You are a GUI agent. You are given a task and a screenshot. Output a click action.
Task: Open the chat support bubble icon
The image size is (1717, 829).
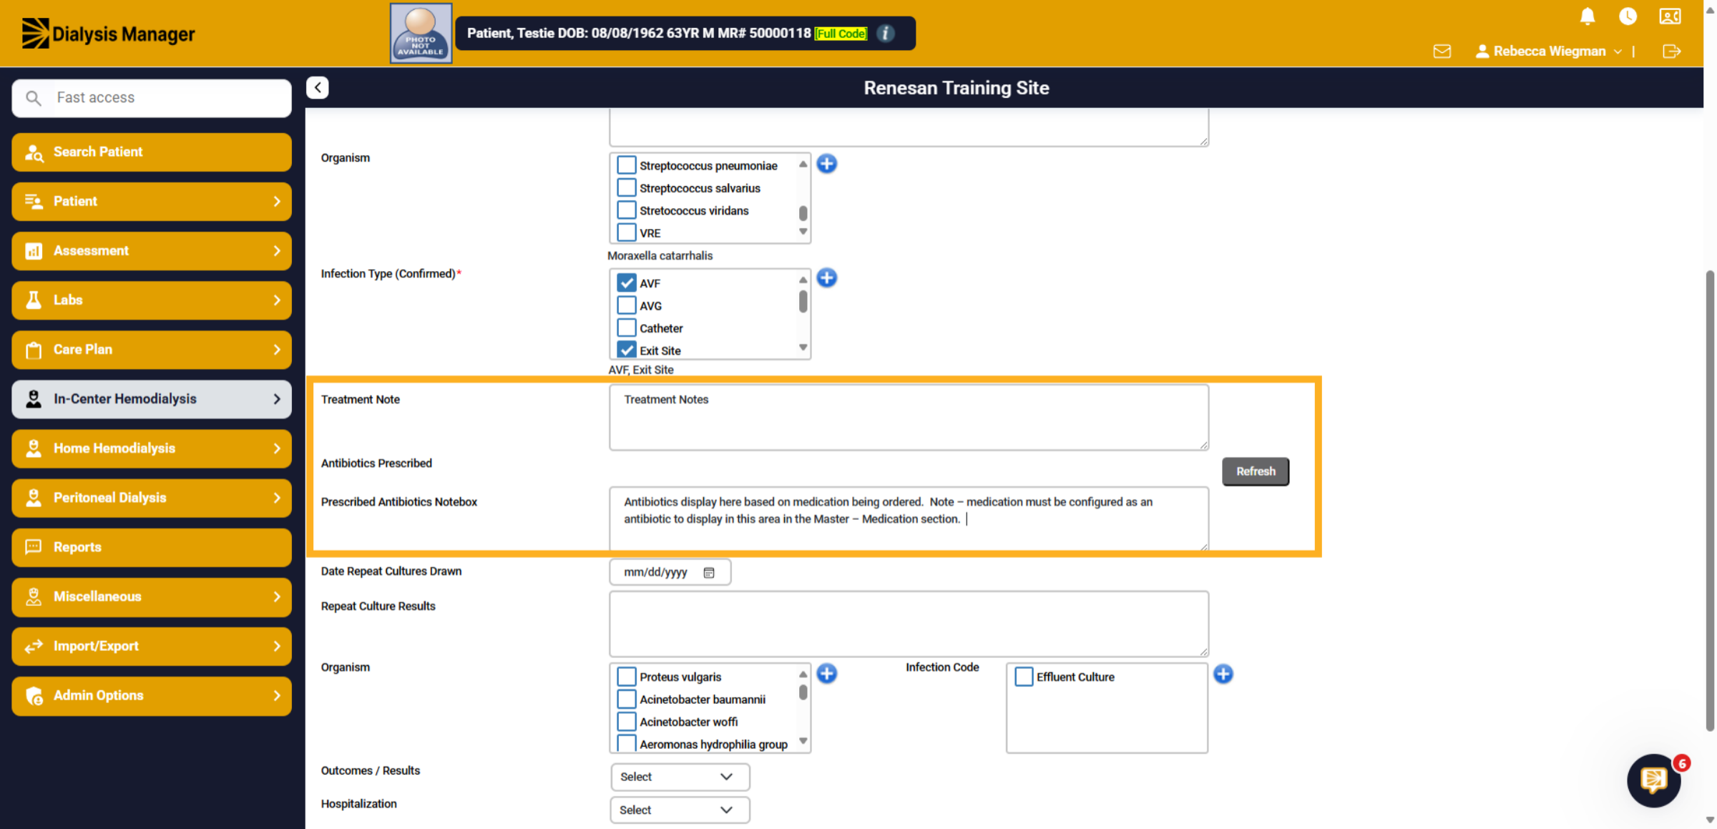click(1654, 780)
